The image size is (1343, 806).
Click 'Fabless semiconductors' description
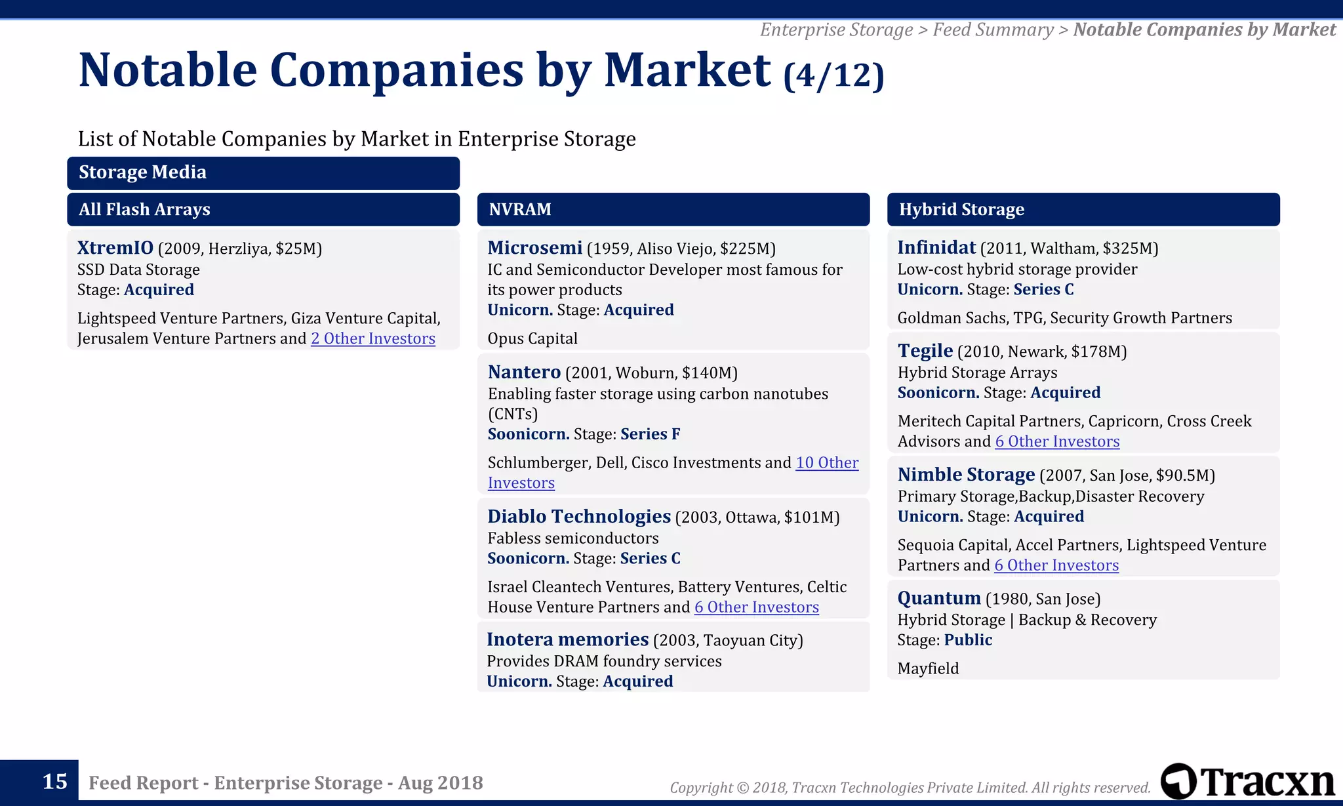pyautogui.click(x=573, y=538)
